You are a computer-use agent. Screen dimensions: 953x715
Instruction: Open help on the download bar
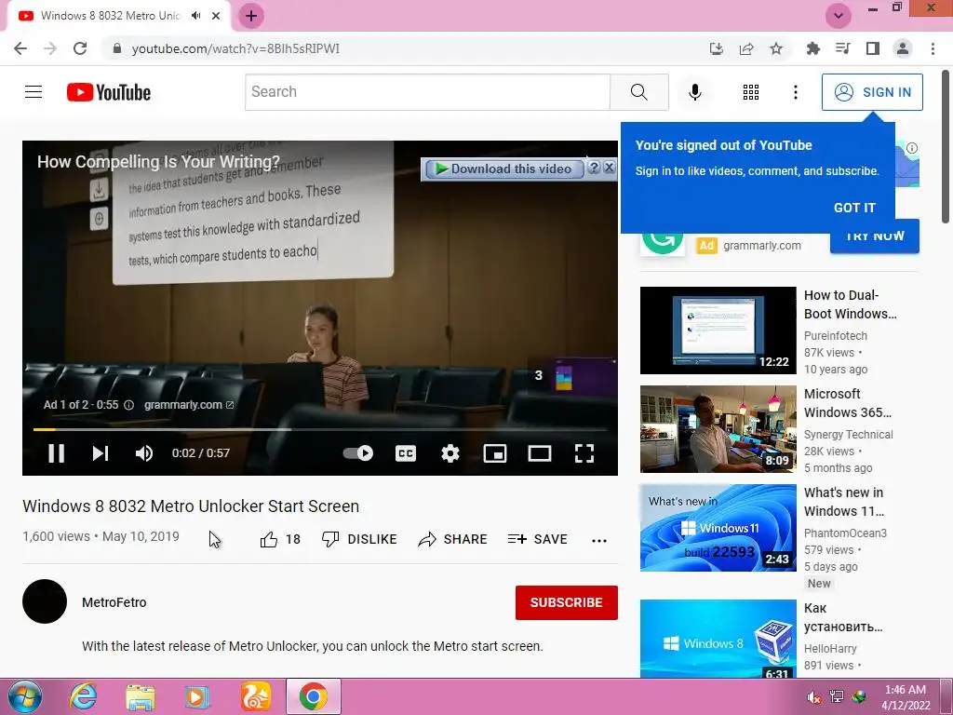[594, 168]
